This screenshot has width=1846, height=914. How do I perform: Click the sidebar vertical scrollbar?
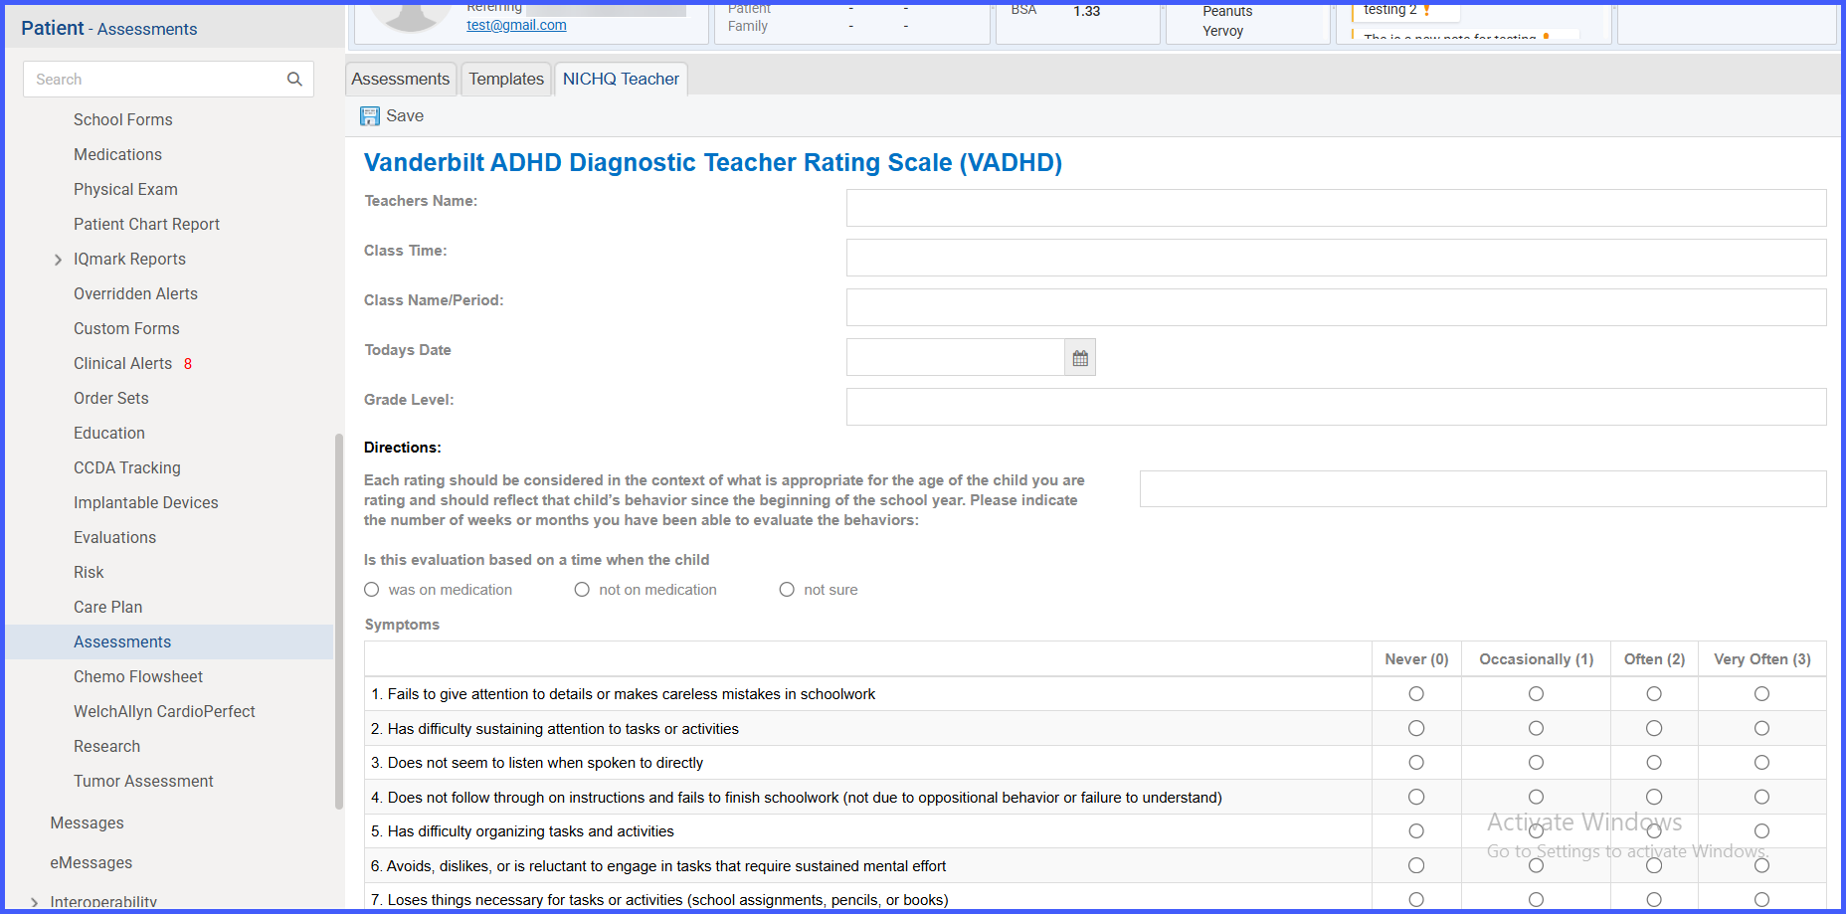pyautogui.click(x=339, y=622)
